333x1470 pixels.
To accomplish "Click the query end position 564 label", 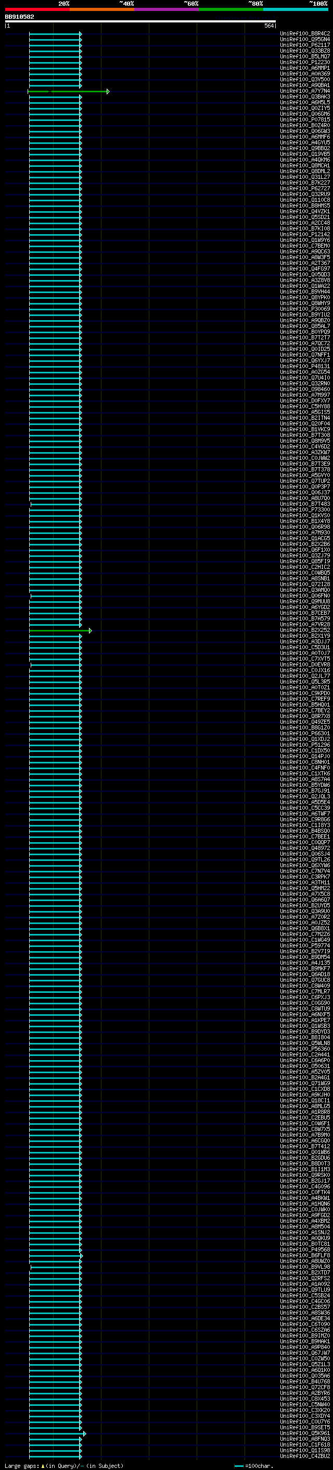I will [268, 26].
